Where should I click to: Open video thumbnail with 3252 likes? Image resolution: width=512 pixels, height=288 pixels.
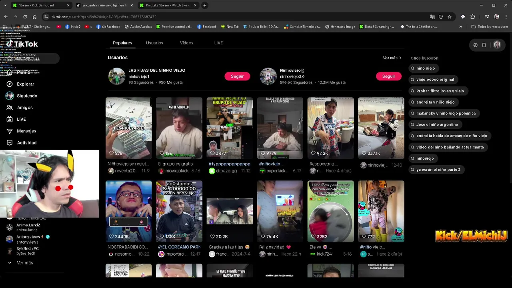pyautogui.click(x=330, y=211)
